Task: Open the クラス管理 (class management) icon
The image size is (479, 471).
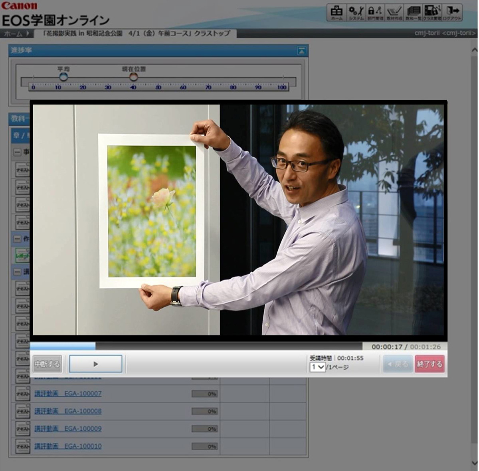Action: pyautogui.click(x=432, y=12)
